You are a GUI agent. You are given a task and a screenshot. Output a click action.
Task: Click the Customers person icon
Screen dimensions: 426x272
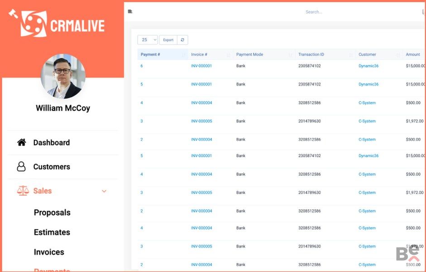(21, 167)
